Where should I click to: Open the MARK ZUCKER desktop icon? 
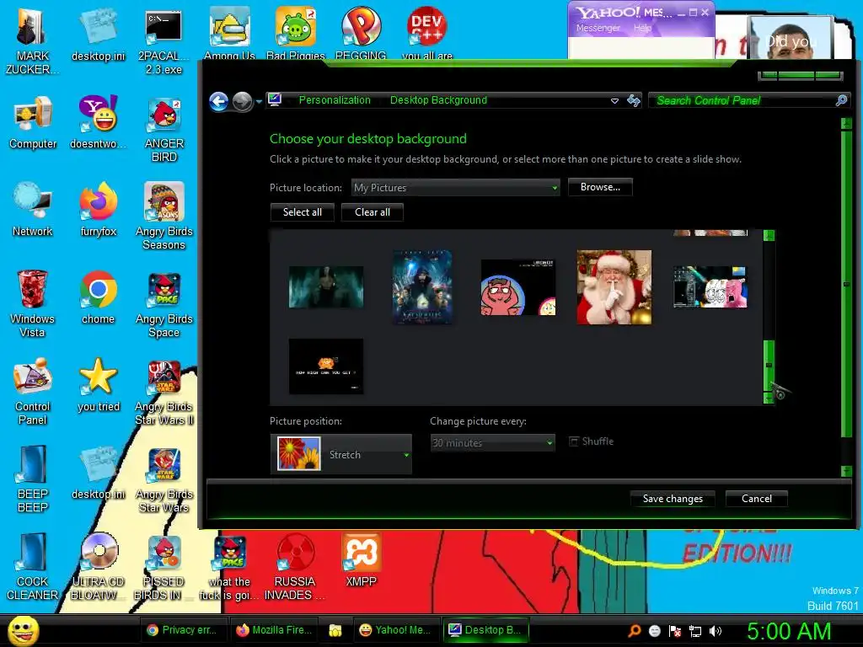(33, 42)
